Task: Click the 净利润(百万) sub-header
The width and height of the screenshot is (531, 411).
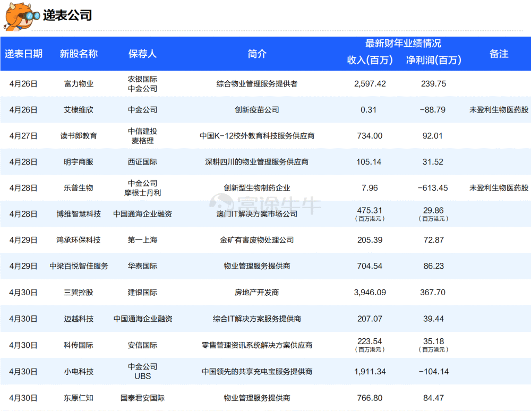Action: pos(433,60)
